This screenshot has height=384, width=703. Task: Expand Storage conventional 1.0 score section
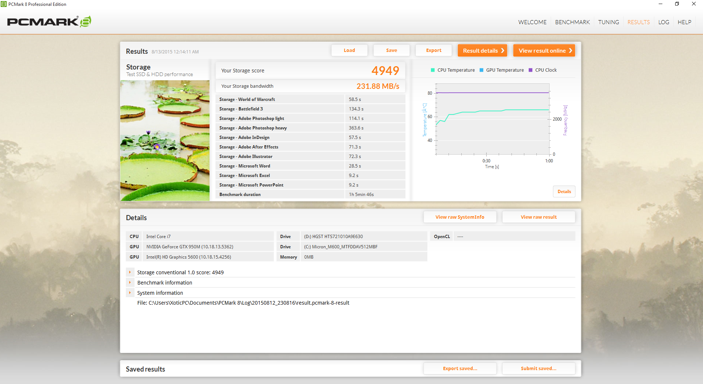coord(130,272)
